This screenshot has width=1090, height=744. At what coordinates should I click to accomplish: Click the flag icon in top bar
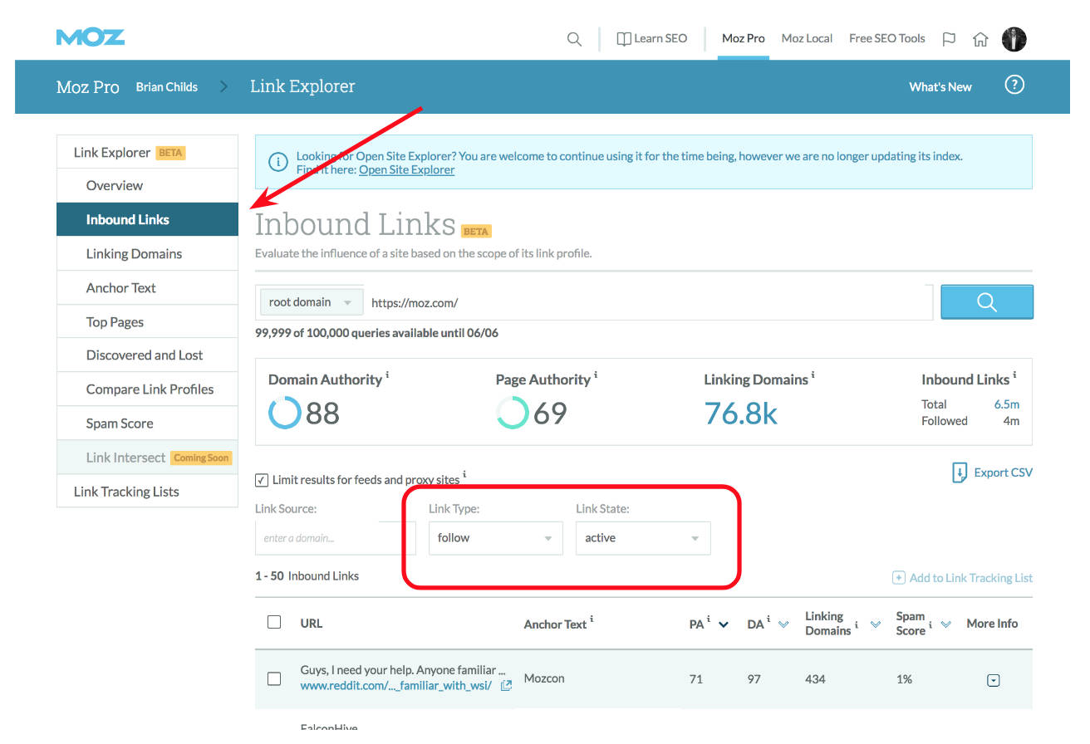[949, 38]
